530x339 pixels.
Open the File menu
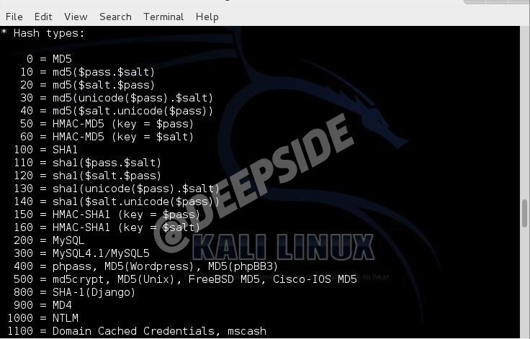point(14,17)
